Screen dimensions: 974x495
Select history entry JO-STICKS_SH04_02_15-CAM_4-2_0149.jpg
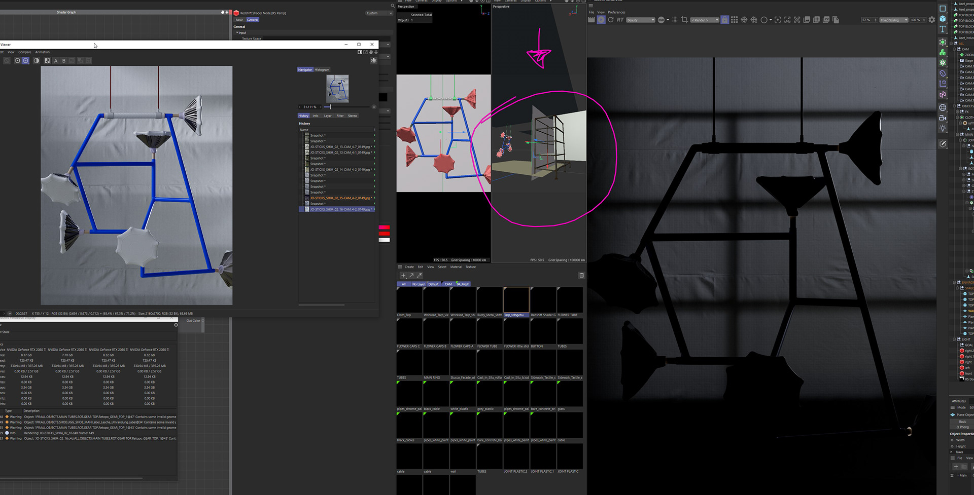coord(340,198)
